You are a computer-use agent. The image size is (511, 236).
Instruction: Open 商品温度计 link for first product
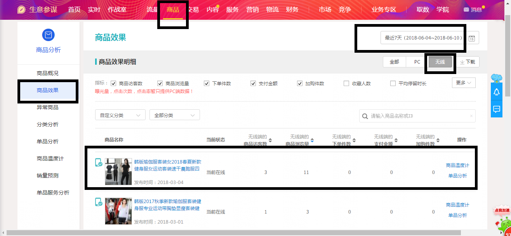457,165
